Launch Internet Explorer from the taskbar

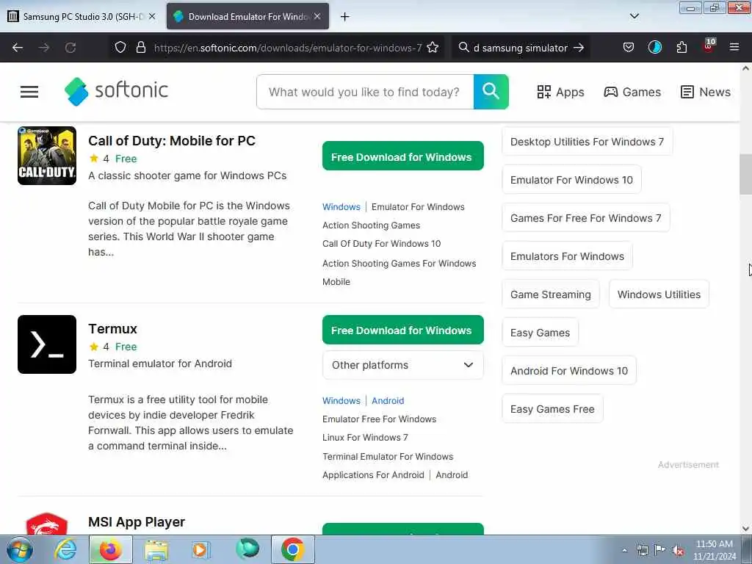(x=65, y=549)
